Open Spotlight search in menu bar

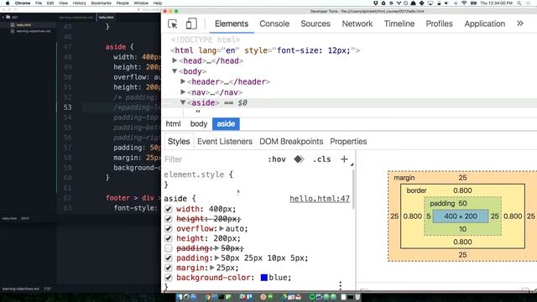[519, 3]
